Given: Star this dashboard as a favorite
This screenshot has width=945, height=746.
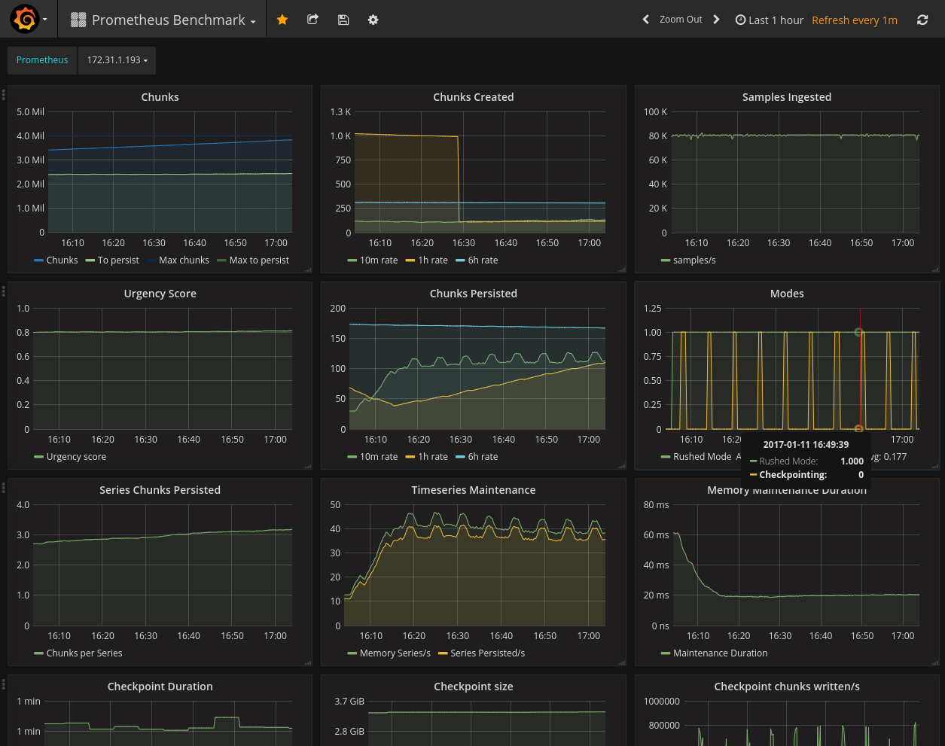Looking at the screenshot, I should pyautogui.click(x=282, y=20).
